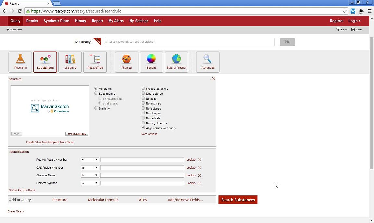The width and height of the screenshot is (374, 223).
Task: Close the Reaxys browser tab
Action: (48, 3)
